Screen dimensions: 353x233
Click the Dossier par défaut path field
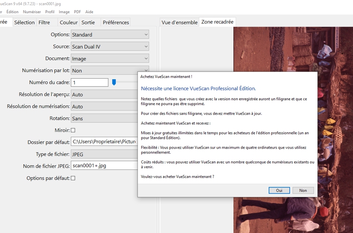pos(104,141)
